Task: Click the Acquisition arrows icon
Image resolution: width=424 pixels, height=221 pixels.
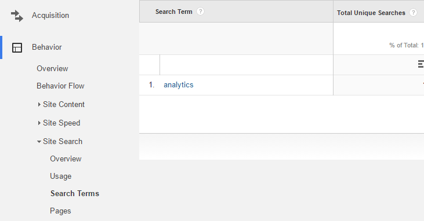Action: [x=17, y=16]
